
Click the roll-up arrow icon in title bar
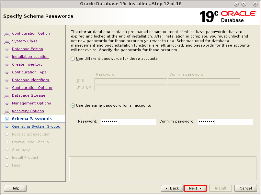[x=244, y=4]
